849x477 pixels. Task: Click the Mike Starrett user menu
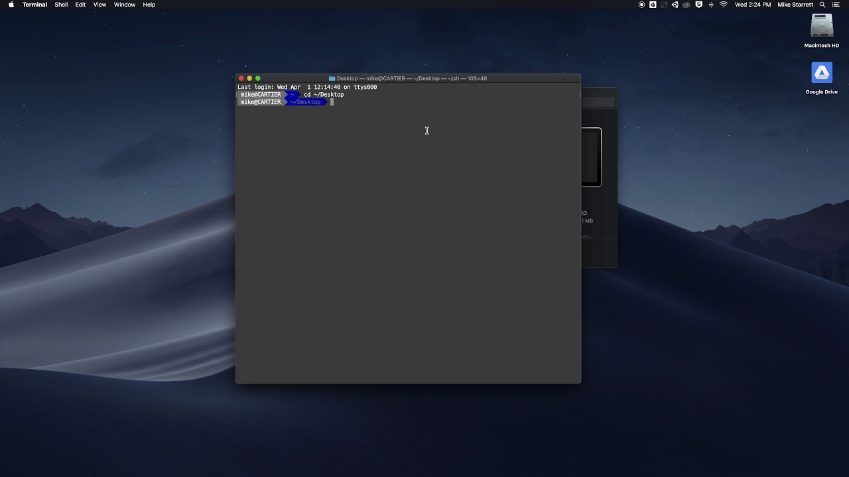(795, 5)
